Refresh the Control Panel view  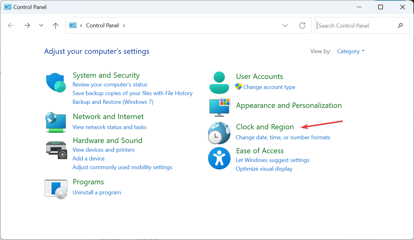[x=302, y=25]
